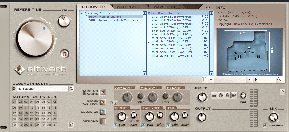Click the right microphone marker in room picture

(259, 56)
